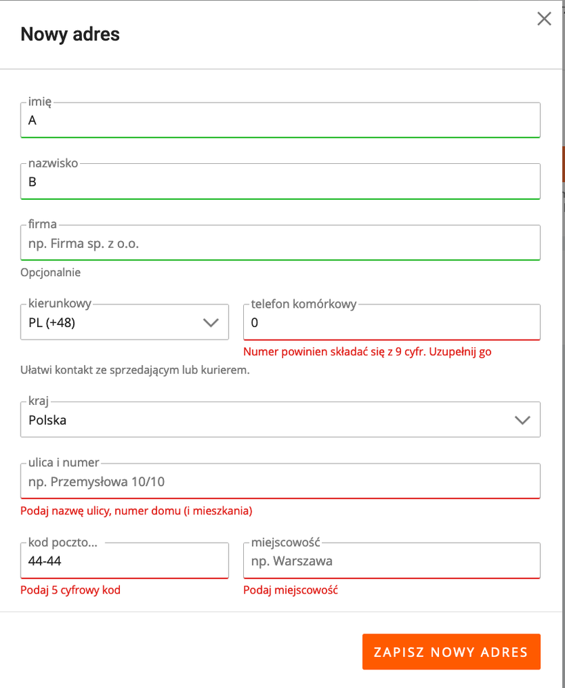The width and height of the screenshot is (565, 688).
Task: Focus the nazwisko input field
Action: tap(280, 182)
